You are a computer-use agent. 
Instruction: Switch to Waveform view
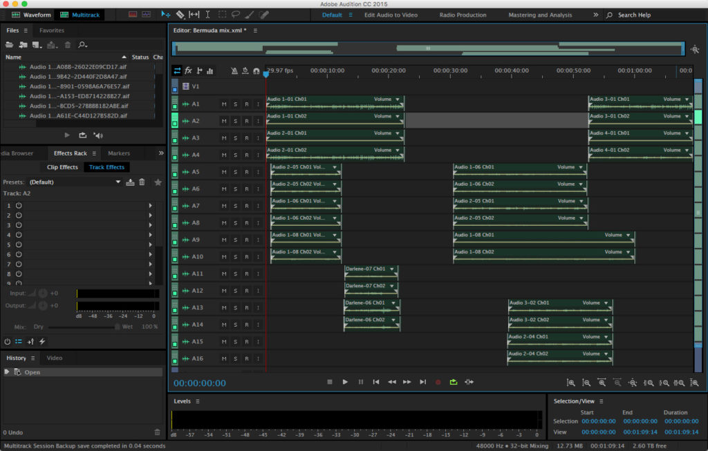(x=31, y=15)
